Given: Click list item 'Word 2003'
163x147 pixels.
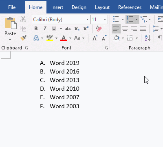Looking at the screenshot, I should (x=64, y=106).
